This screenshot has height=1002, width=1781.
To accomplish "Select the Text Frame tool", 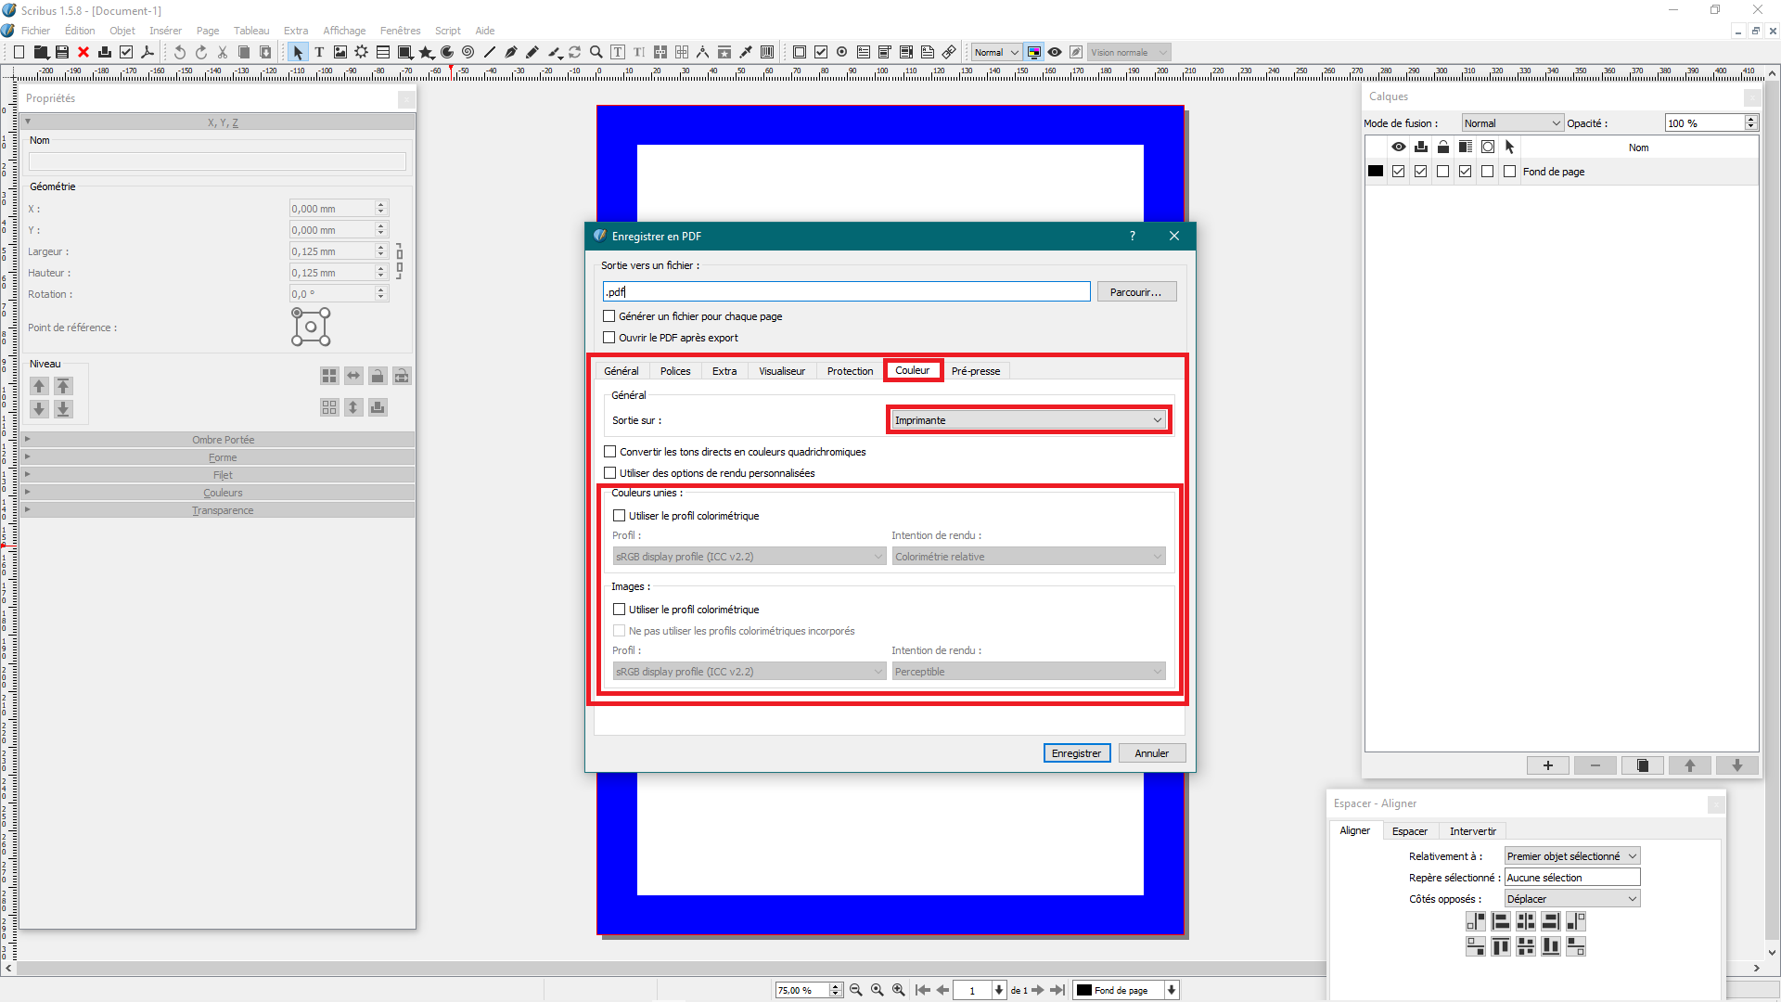I will [319, 53].
